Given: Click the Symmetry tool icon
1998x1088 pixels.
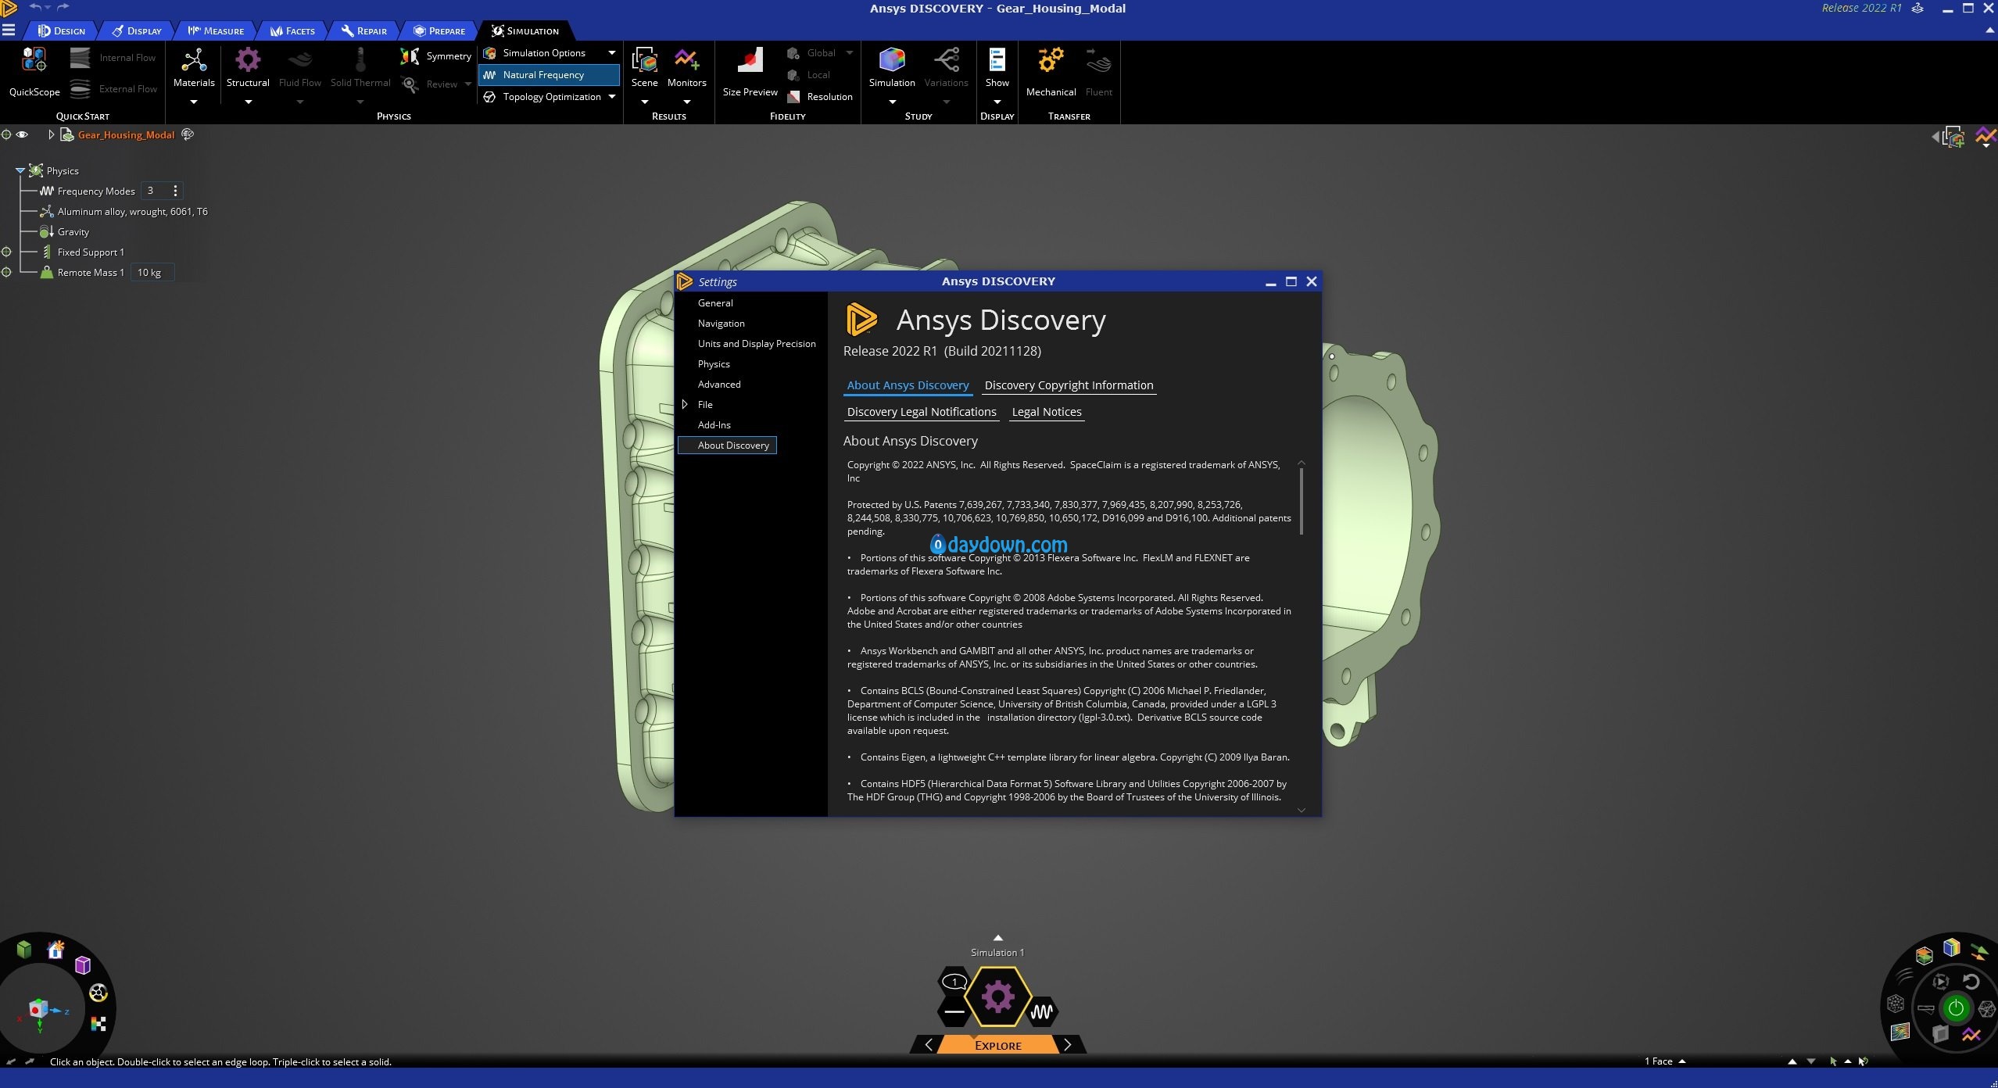Looking at the screenshot, I should click(x=410, y=55).
